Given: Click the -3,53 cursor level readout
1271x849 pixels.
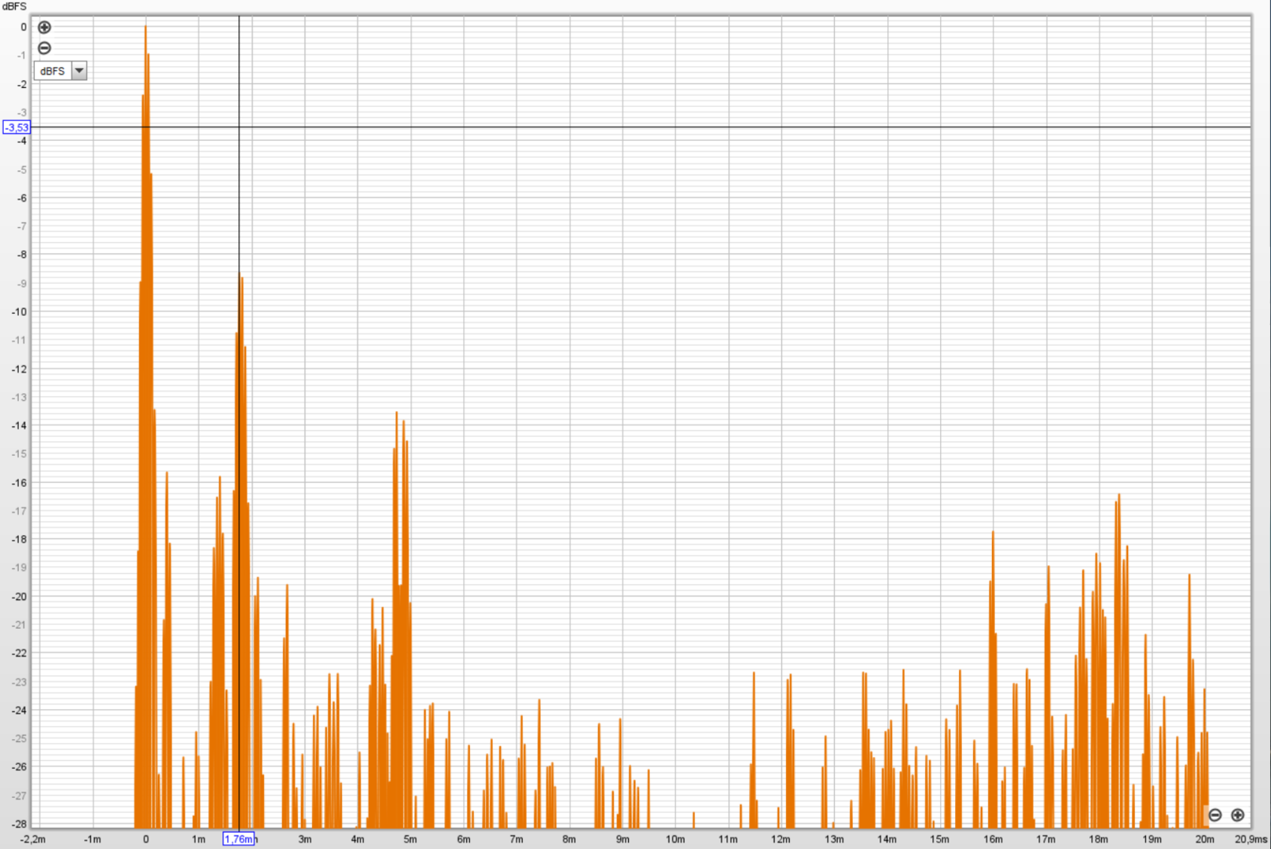Looking at the screenshot, I should (17, 127).
